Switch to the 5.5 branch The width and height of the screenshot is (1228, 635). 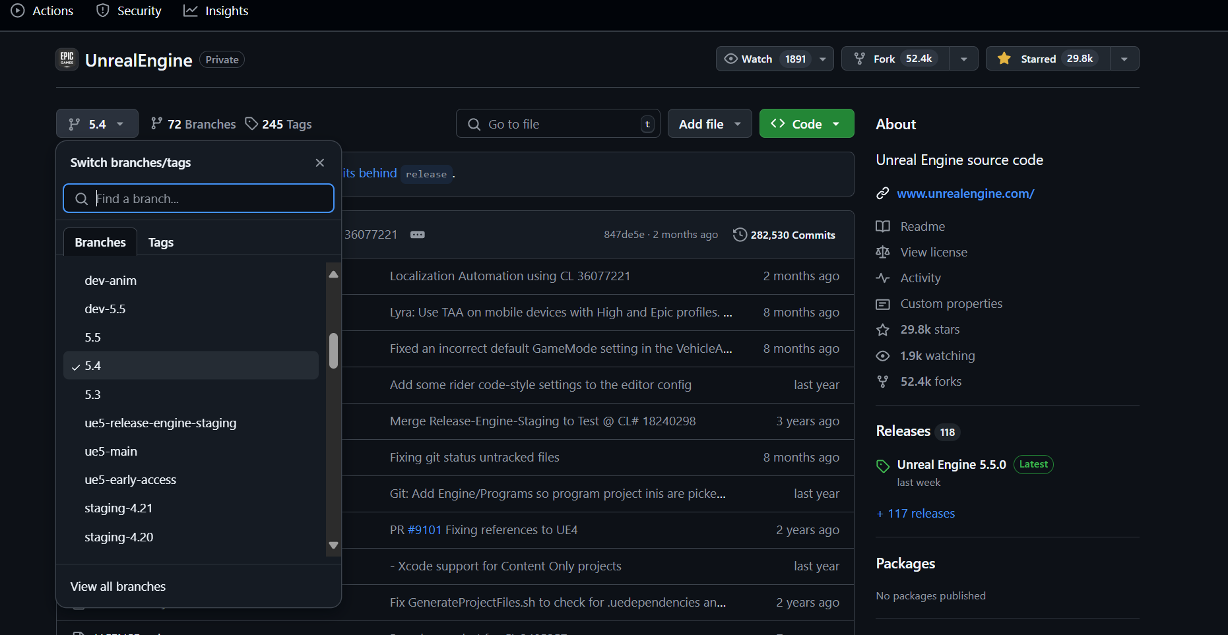pyautogui.click(x=191, y=337)
